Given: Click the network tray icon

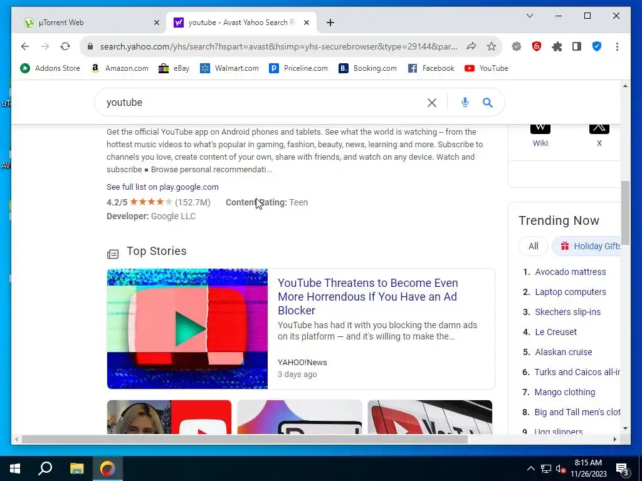Looking at the screenshot, I should (546, 468).
